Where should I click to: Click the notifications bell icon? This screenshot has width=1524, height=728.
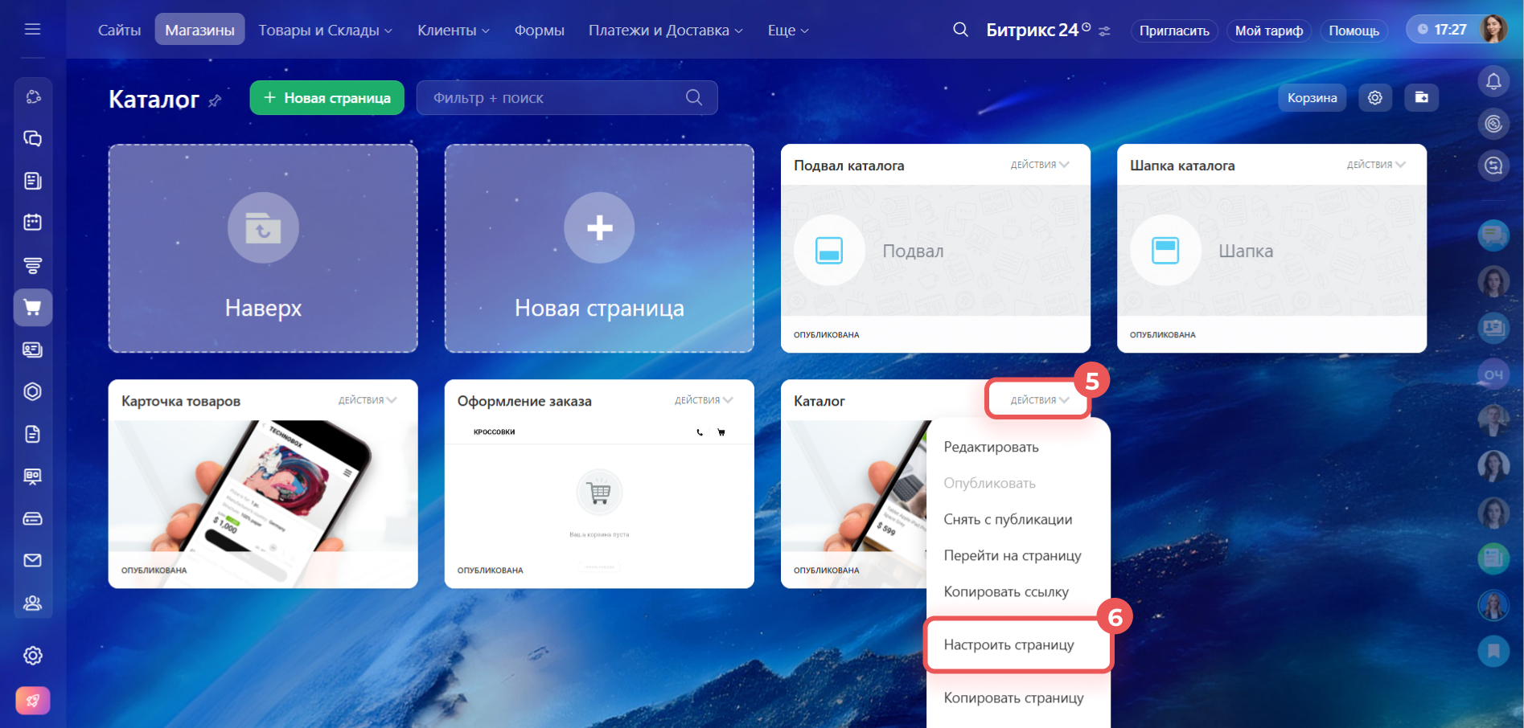(x=1493, y=81)
